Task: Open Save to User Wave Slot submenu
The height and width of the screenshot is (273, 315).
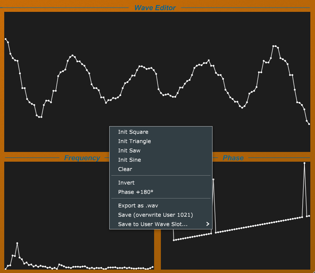Action: (x=152, y=224)
